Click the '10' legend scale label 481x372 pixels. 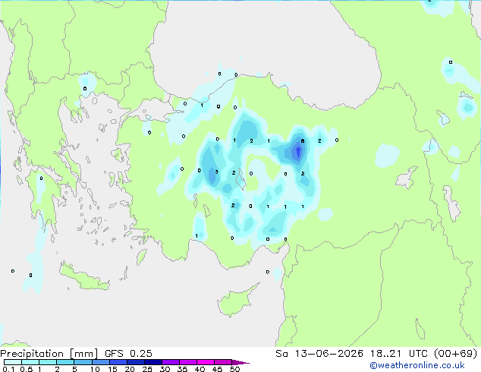click(95, 369)
